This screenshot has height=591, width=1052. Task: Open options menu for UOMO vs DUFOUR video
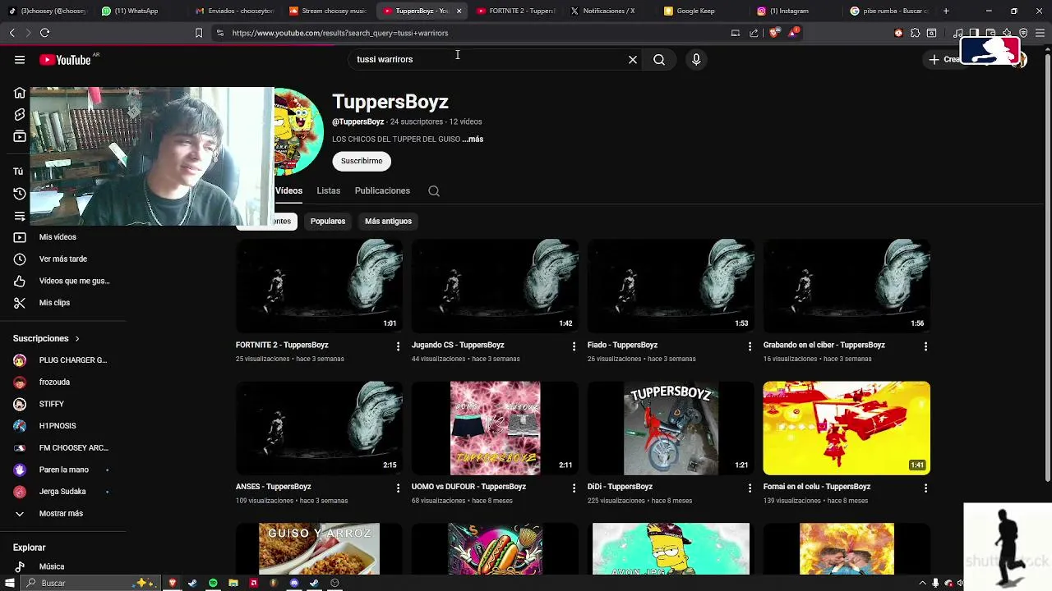point(574,488)
